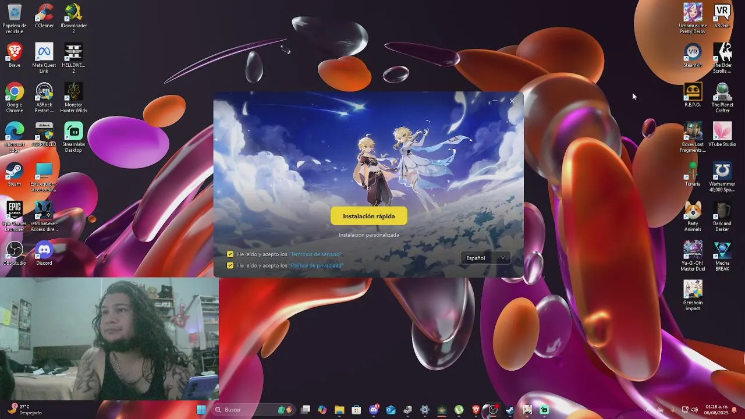Select The Planet Crafter desktop icon
This screenshot has height=419, width=745.
722,98
